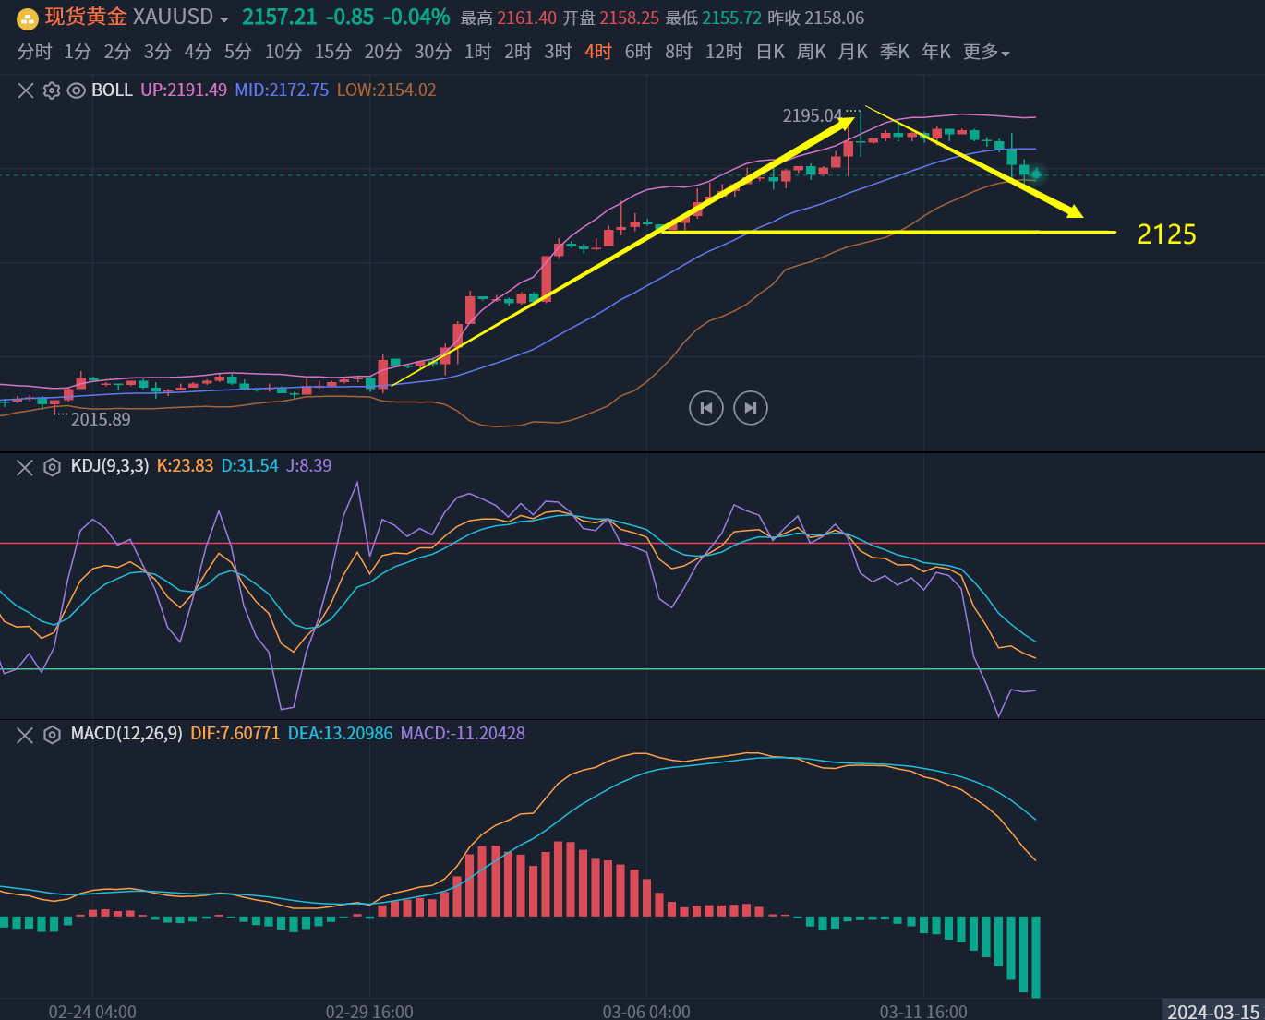Click the MACD:-11.20428 value
Screen dimensions: 1265x1020
pos(463,734)
